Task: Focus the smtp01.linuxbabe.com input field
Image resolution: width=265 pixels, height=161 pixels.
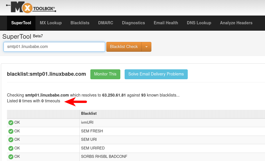Action: 54,47
